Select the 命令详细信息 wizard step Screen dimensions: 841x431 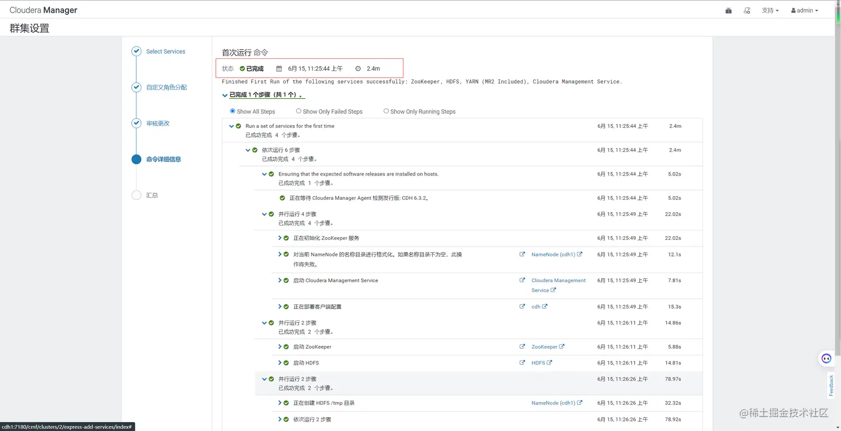[x=164, y=159]
